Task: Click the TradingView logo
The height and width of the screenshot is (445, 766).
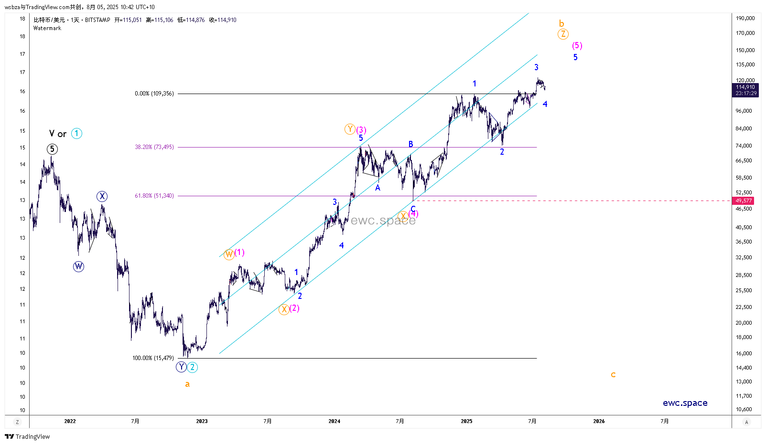Action: click(27, 436)
